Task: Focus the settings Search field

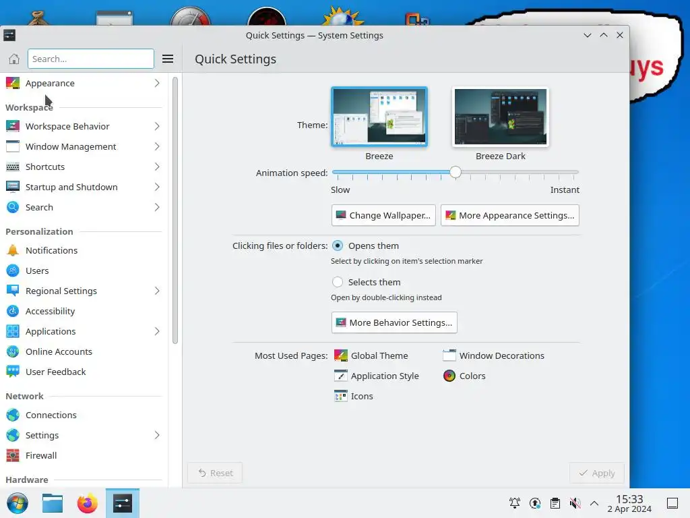Action: click(x=91, y=59)
